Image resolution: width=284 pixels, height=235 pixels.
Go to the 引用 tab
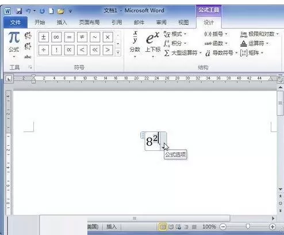[117, 22]
